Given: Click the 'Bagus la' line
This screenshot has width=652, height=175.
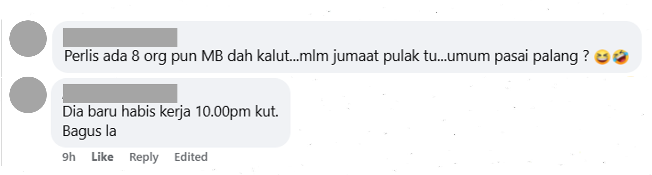Looking at the screenshot, I should coord(89,131).
